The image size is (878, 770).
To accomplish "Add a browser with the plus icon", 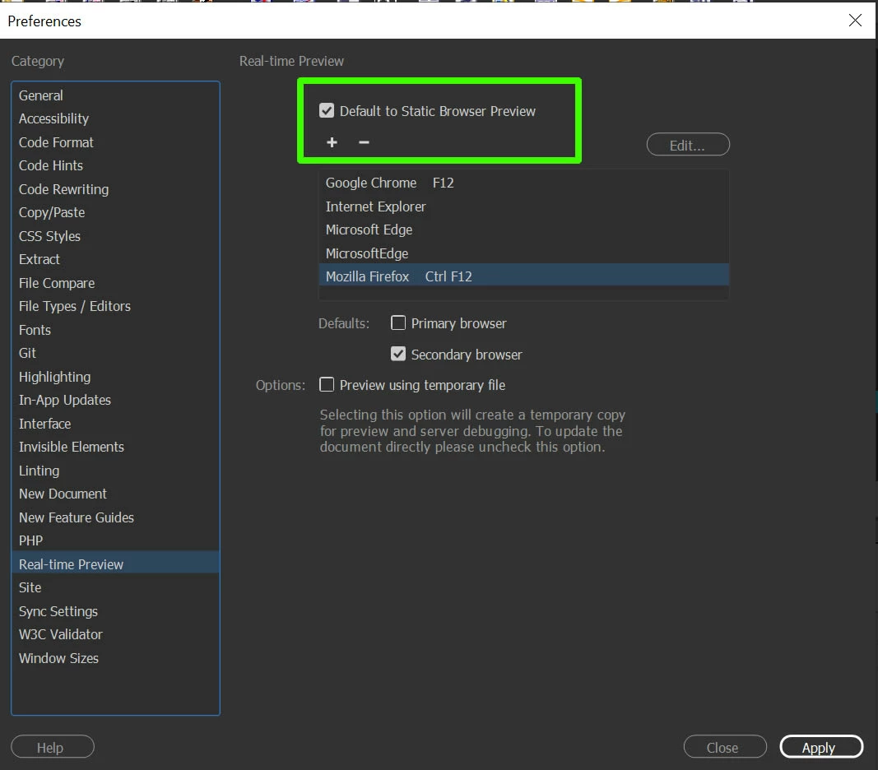I will [x=332, y=142].
